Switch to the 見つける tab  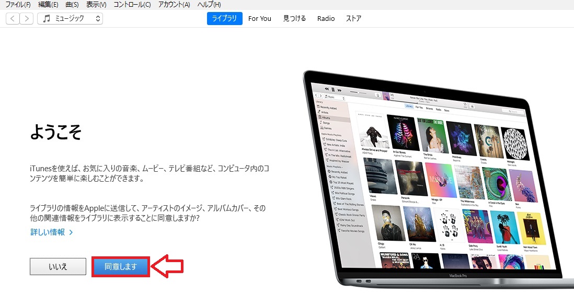click(294, 19)
